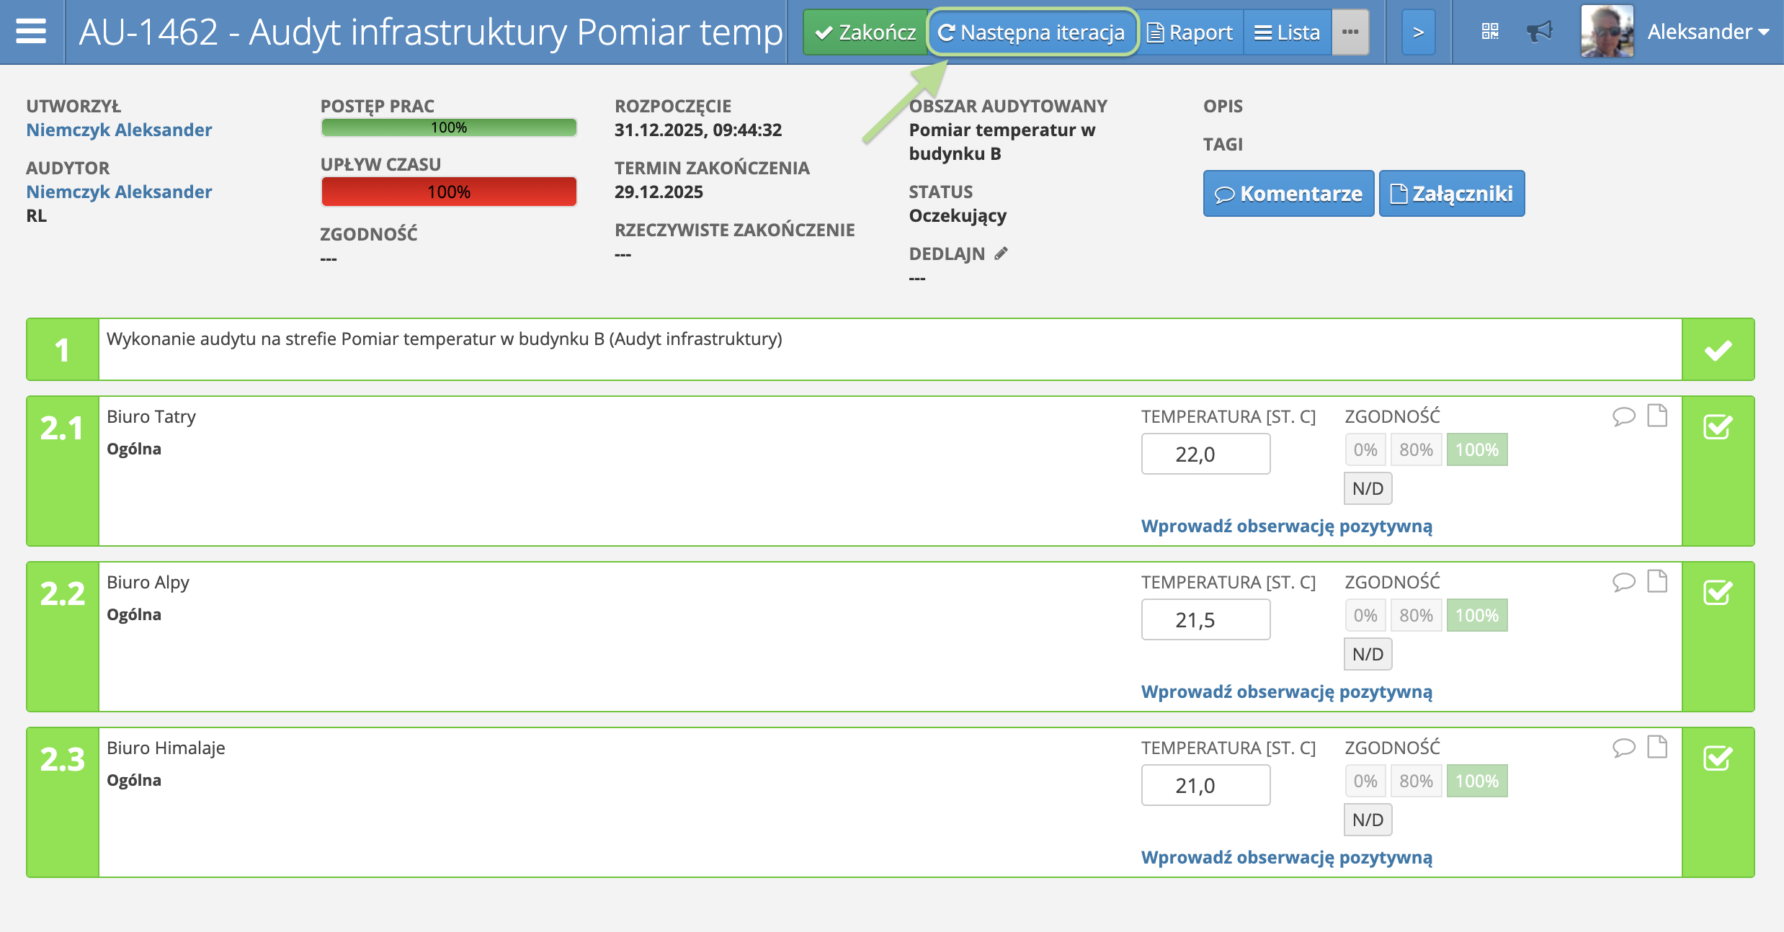This screenshot has height=932, width=1784.
Task: Toggle completion checkbox for Biuro Alpy
Action: pos(1718,593)
